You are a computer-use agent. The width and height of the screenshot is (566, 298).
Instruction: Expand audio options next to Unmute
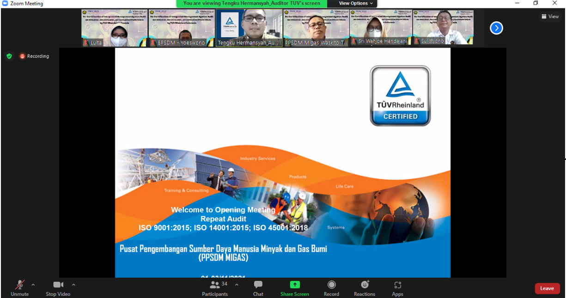click(x=33, y=285)
